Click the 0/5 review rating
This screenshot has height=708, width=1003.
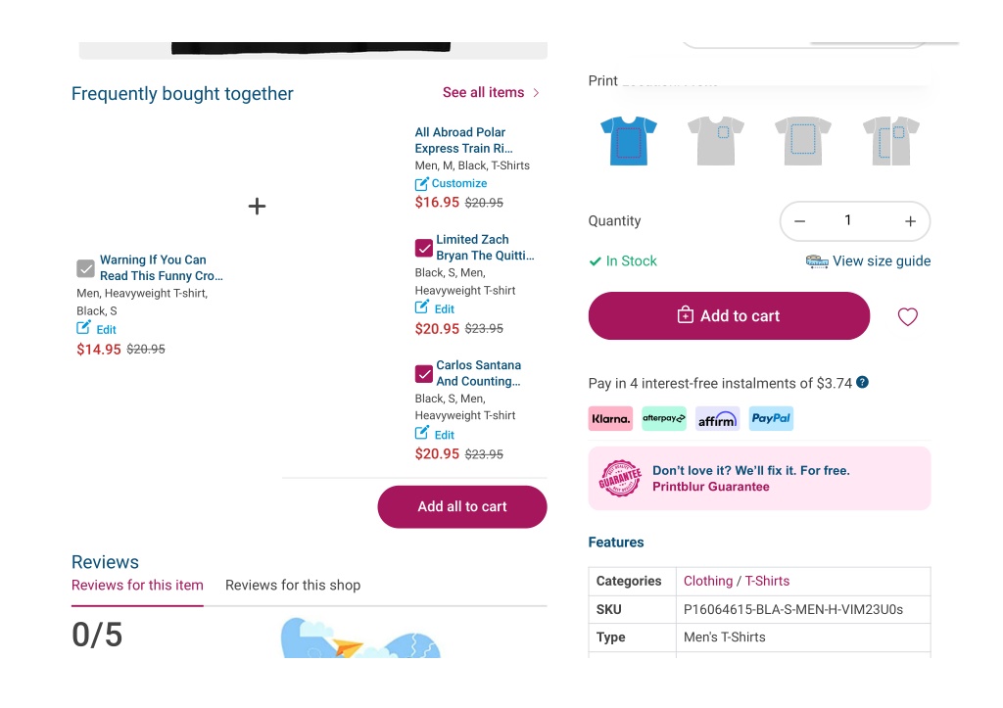[97, 636]
